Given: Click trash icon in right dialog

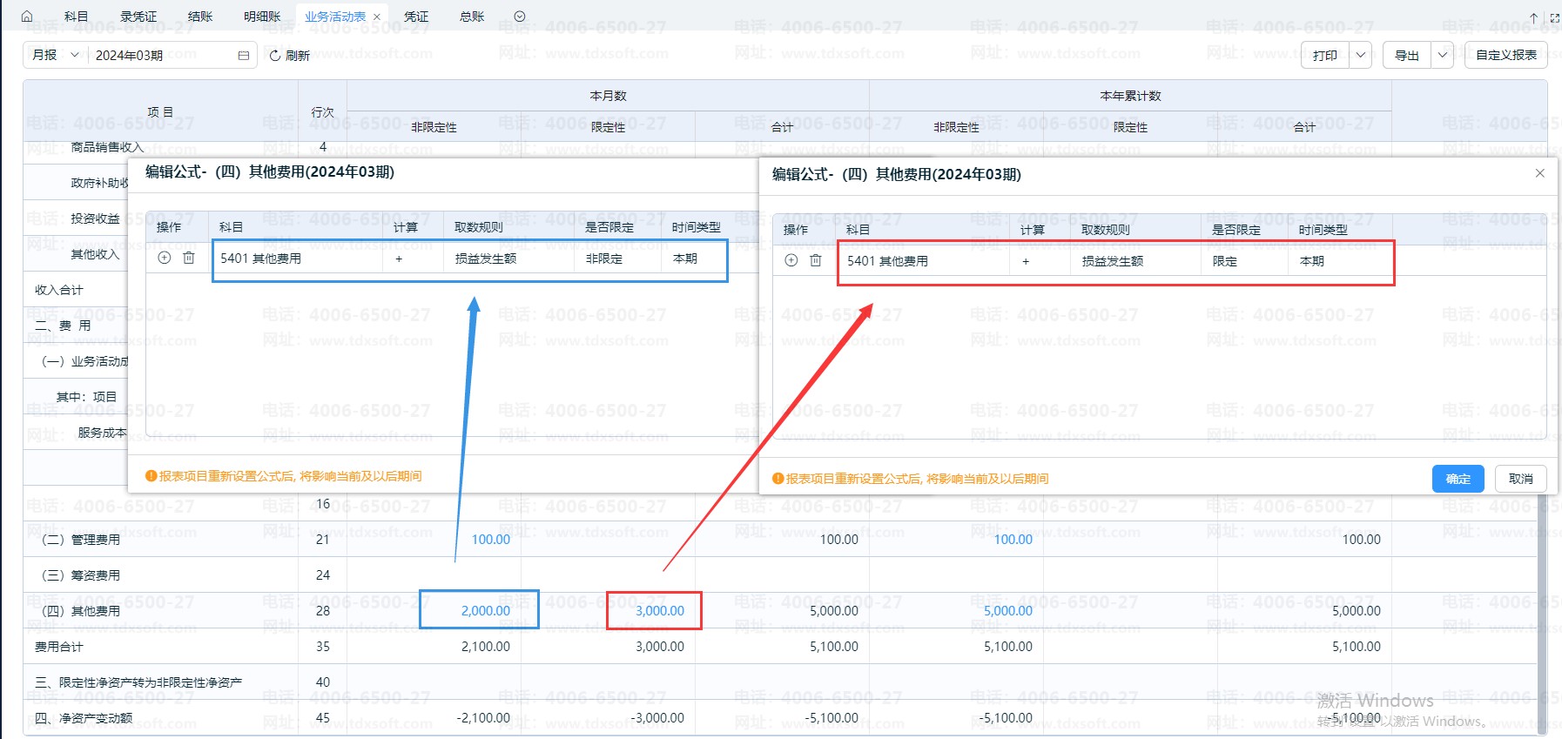Looking at the screenshot, I should click(x=816, y=261).
